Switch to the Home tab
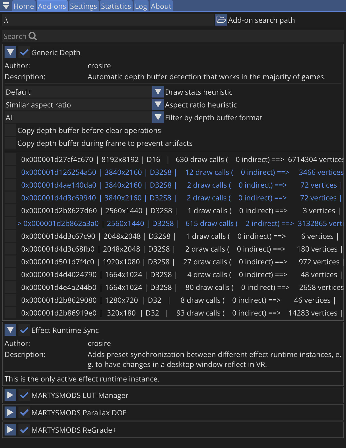 (24, 6)
